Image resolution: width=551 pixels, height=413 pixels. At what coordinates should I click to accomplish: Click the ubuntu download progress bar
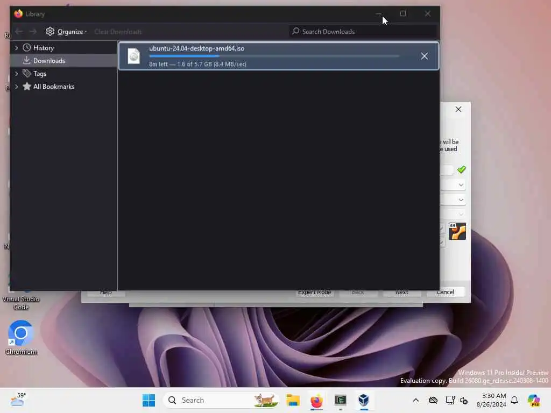pyautogui.click(x=274, y=56)
